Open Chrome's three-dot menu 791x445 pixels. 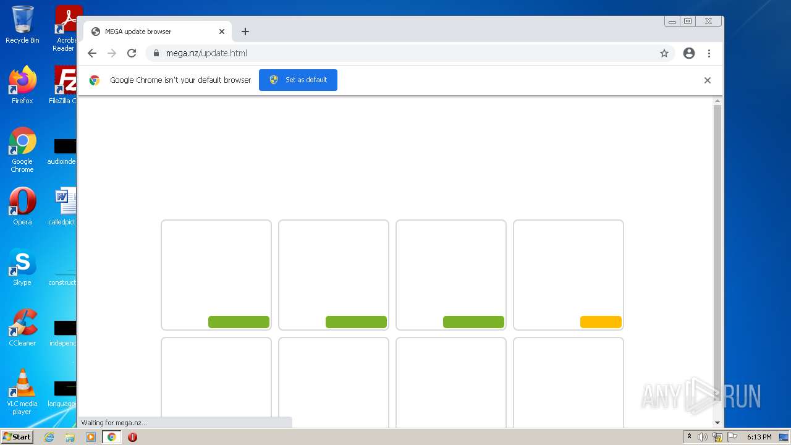point(709,53)
